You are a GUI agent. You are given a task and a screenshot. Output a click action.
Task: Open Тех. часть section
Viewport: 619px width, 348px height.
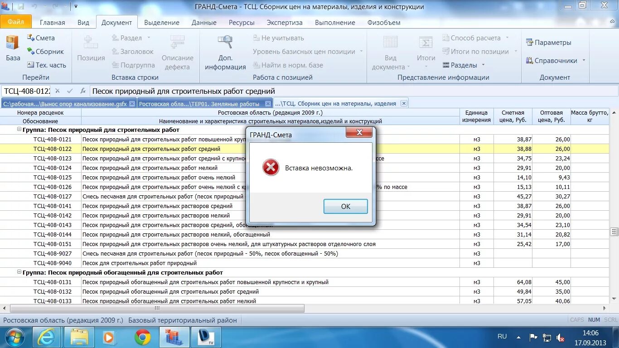(47, 65)
